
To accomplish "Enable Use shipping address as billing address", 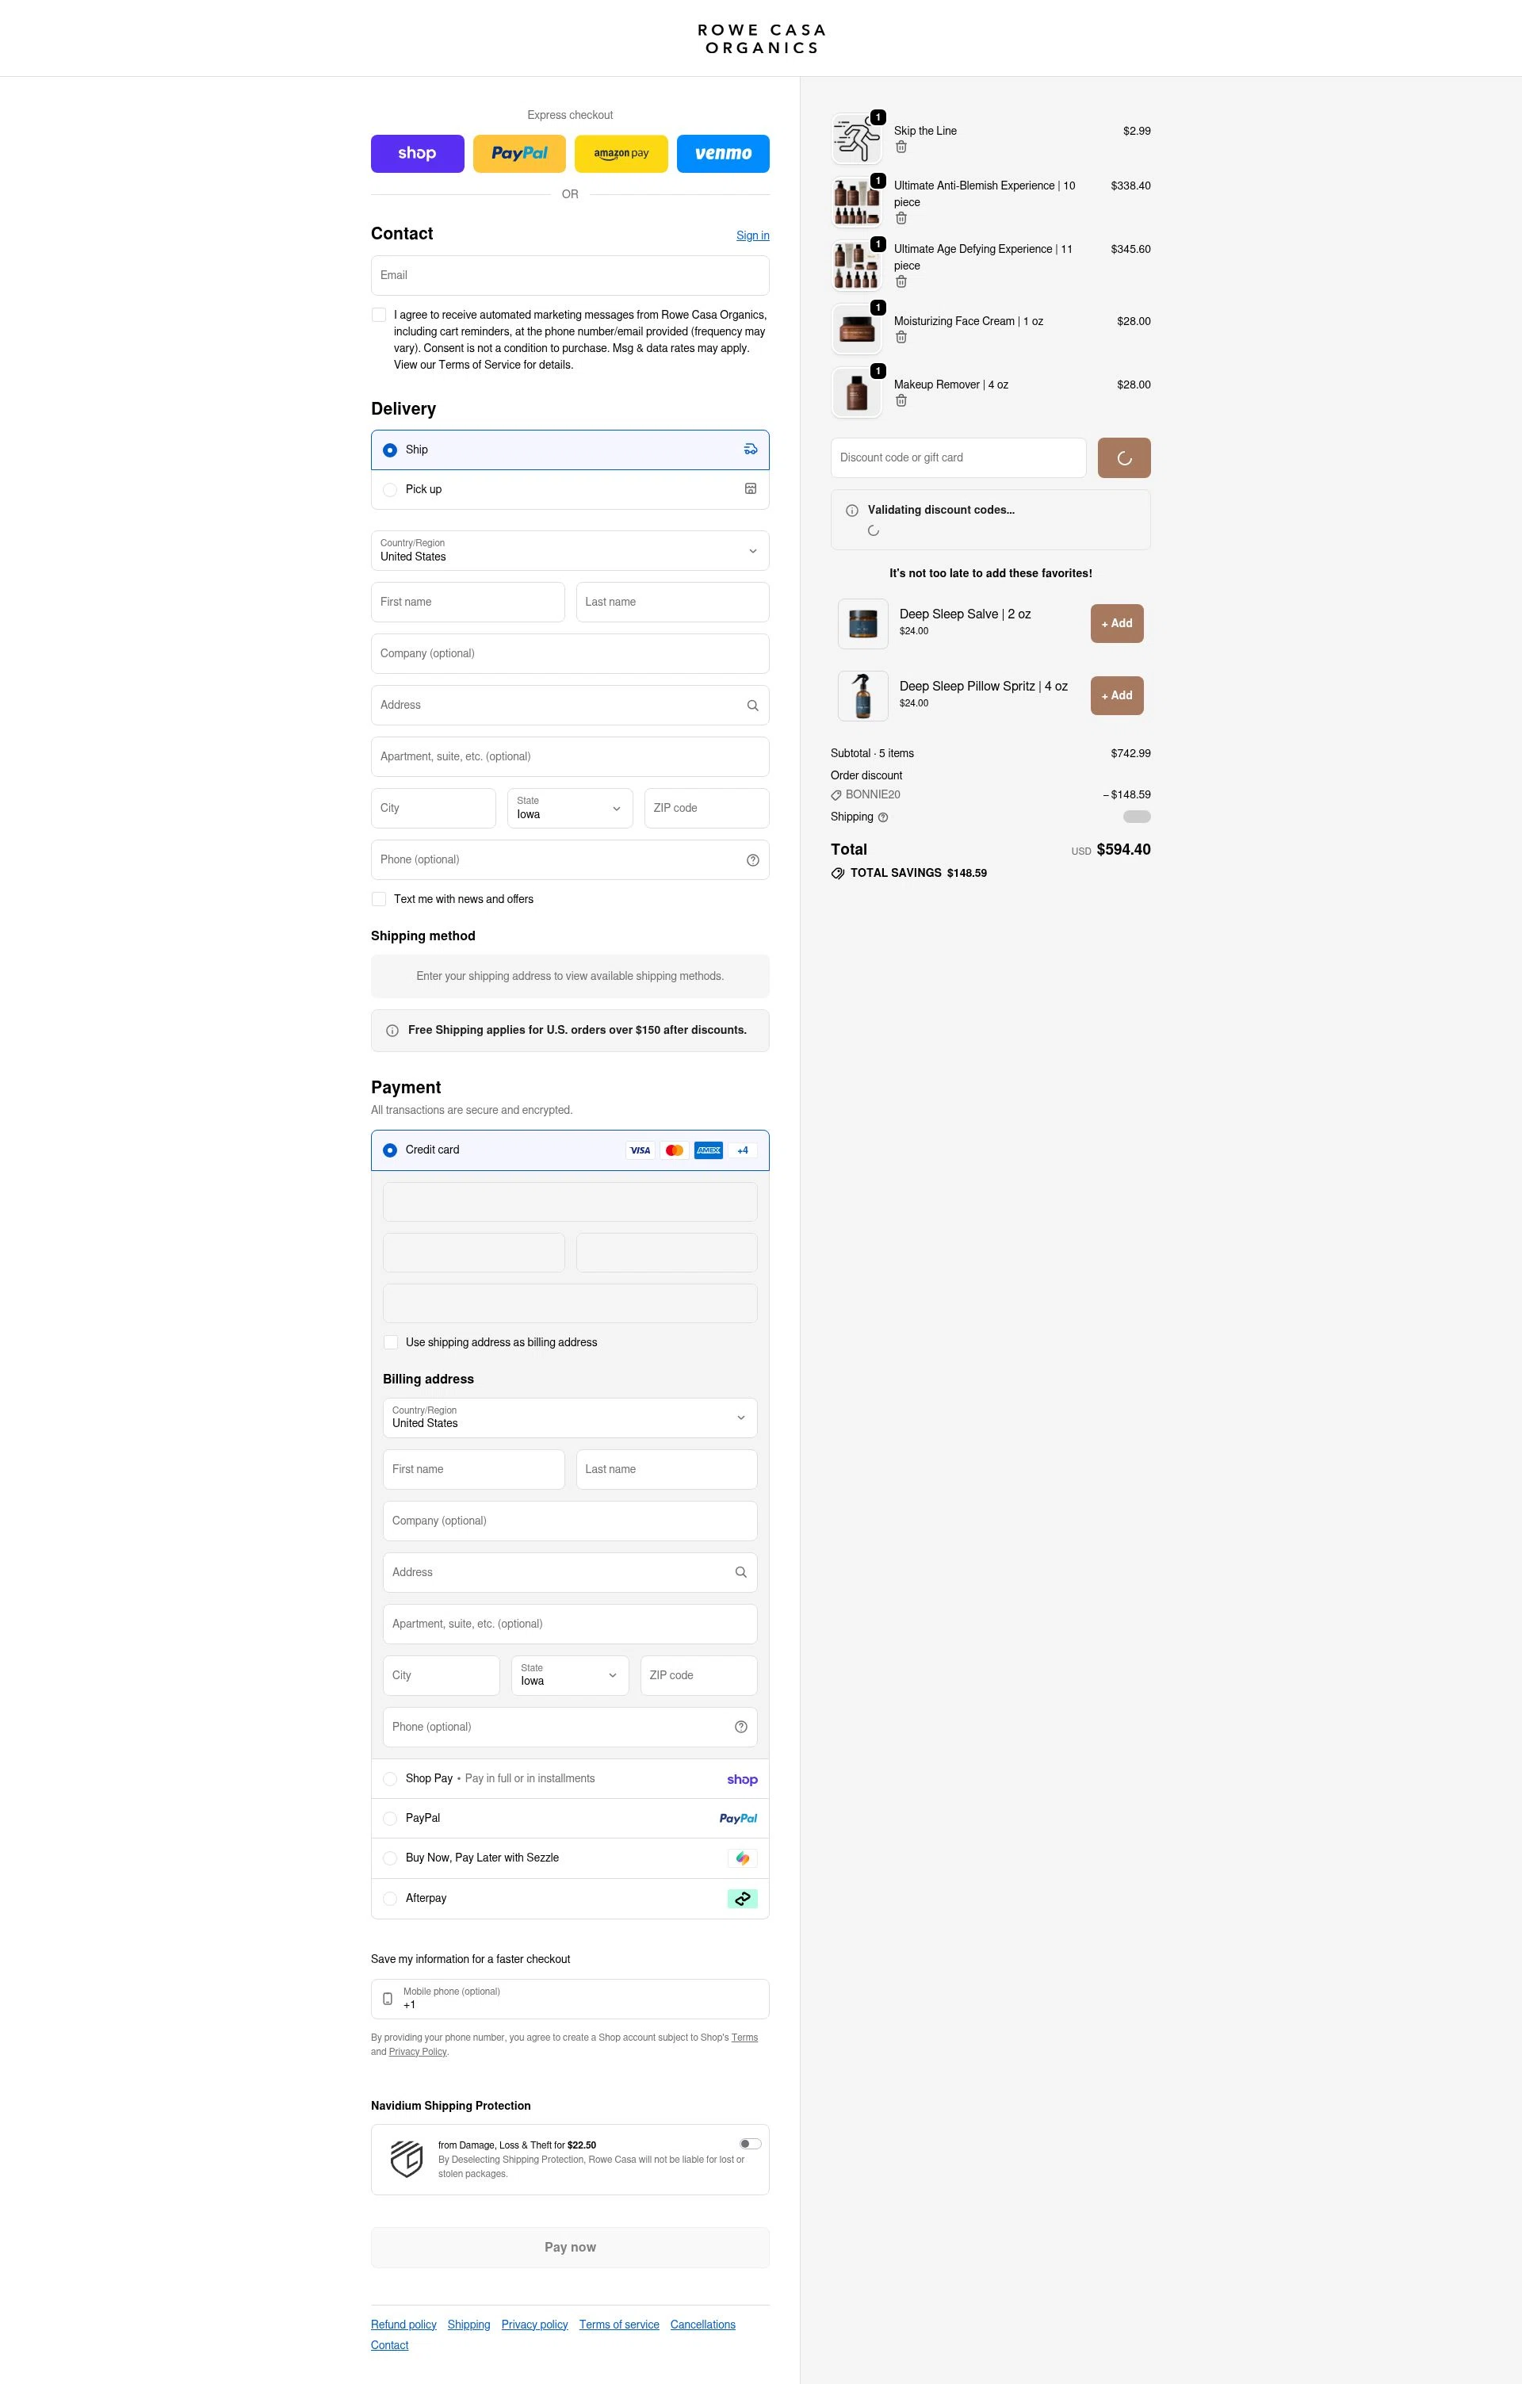I will pyautogui.click(x=391, y=1342).
